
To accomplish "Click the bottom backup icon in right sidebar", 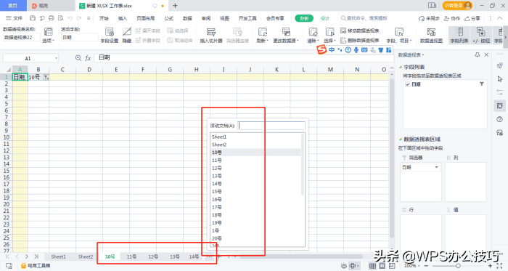I will point(499,132).
